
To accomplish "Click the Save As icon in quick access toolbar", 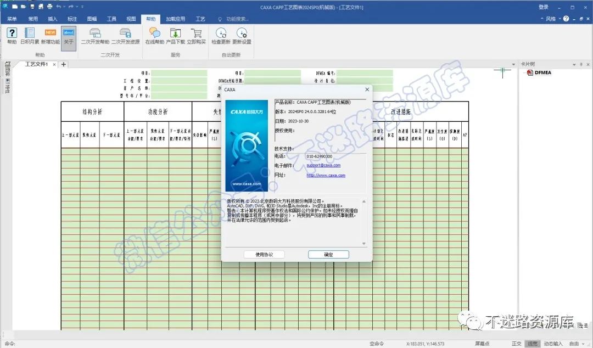I will coord(41,7).
